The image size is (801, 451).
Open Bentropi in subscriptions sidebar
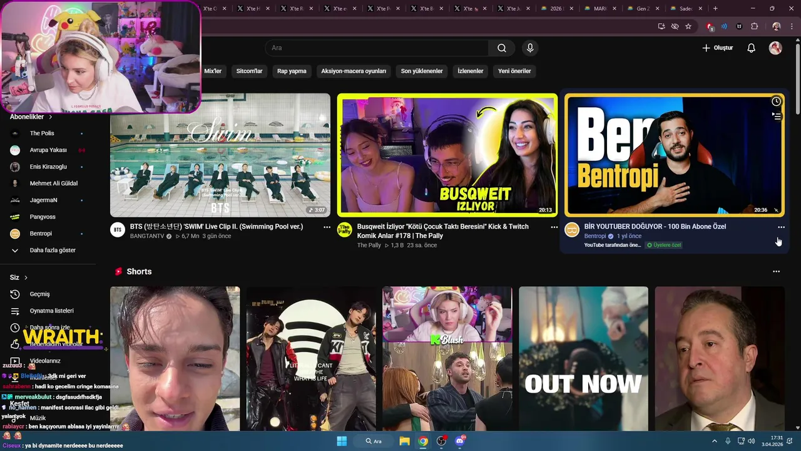point(48,234)
